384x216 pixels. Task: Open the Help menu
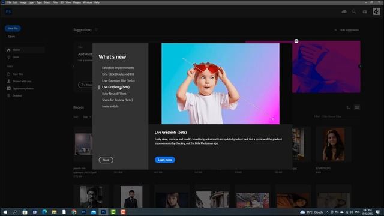click(97, 2)
